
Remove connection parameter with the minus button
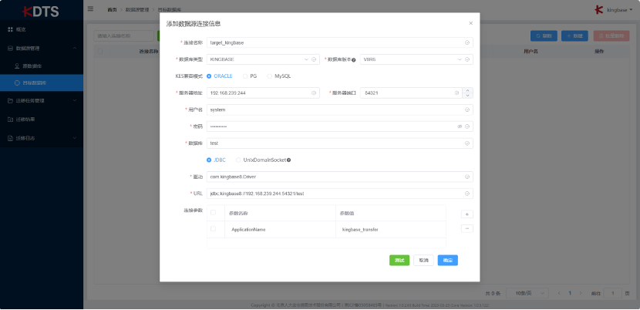pyautogui.click(x=467, y=229)
